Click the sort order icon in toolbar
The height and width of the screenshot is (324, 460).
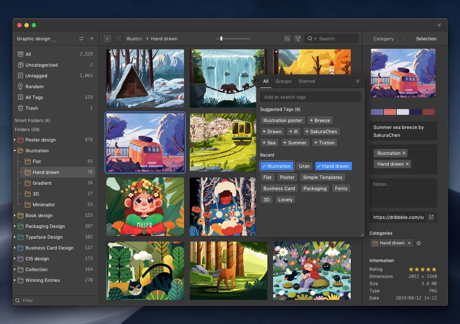pyautogui.click(x=287, y=39)
